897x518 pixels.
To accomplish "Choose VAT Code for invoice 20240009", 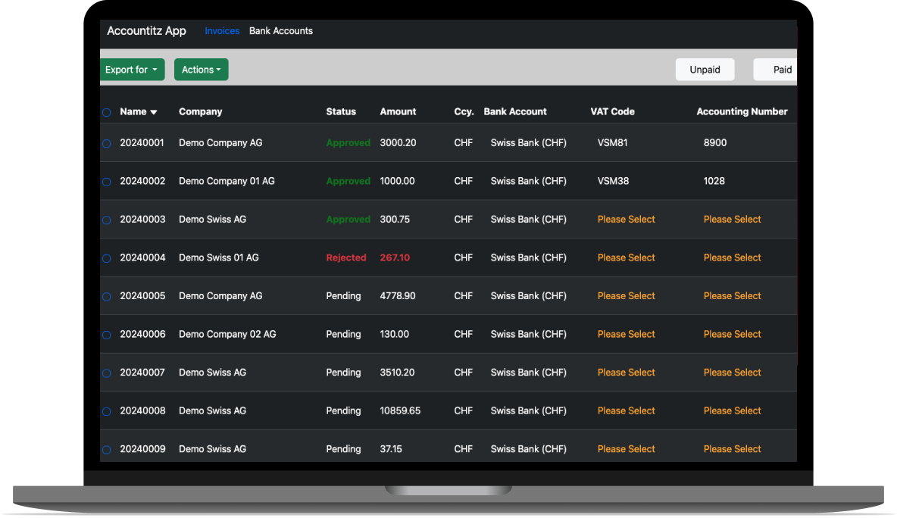I will 626,449.
